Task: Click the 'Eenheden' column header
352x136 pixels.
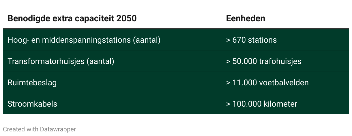Action: point(246,18)
